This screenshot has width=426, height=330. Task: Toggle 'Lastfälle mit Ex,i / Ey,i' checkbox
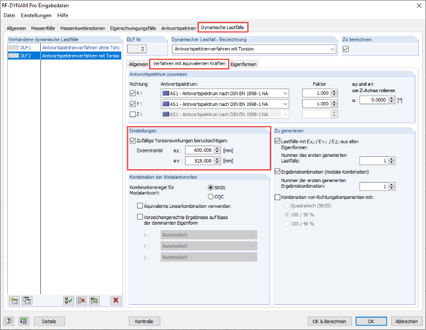277,141
